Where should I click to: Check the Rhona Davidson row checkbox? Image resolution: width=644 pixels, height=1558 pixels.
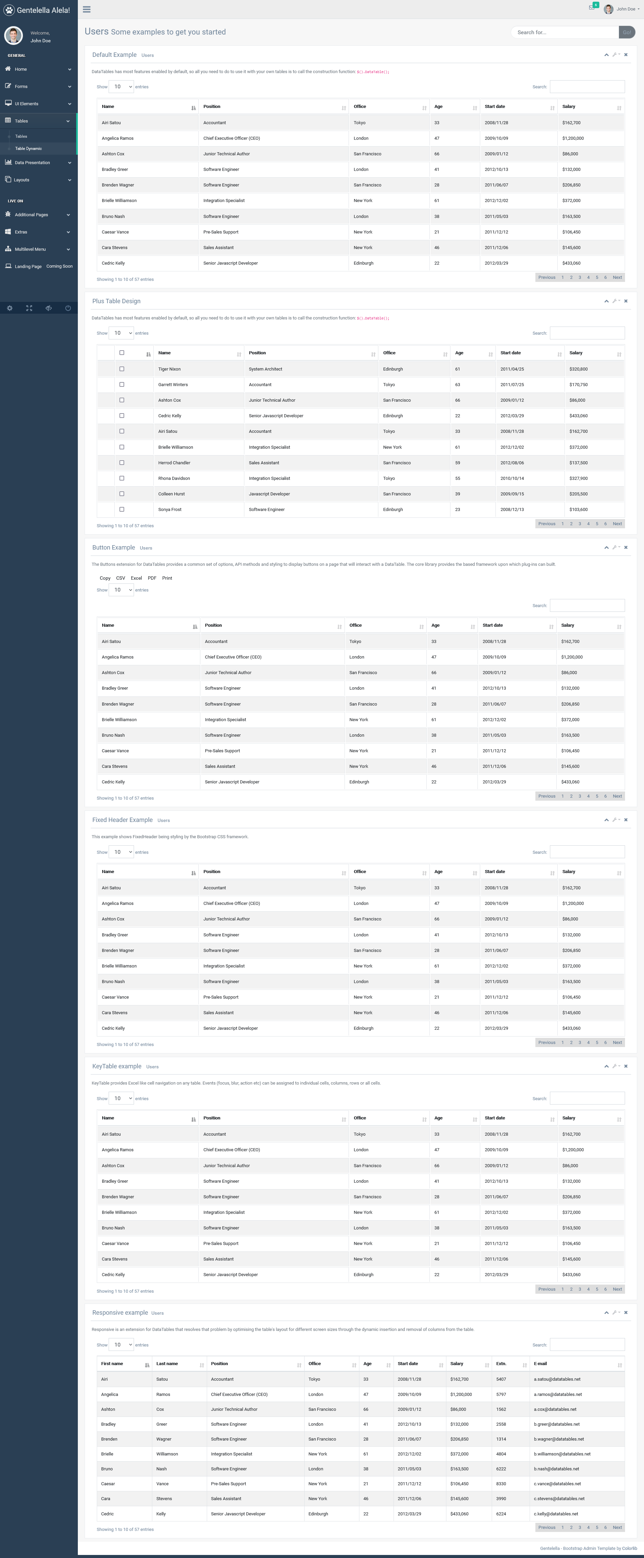pyautogui.click(x=121, y=478)
